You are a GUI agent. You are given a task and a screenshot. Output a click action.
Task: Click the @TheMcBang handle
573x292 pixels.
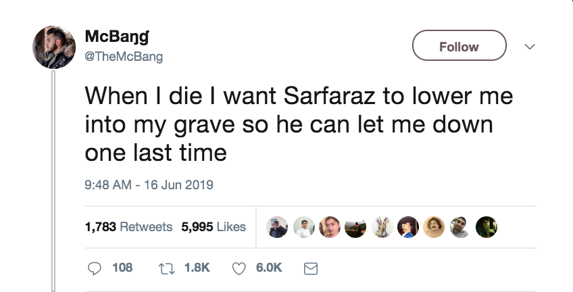pyautogui.click(x=124, y=57)
